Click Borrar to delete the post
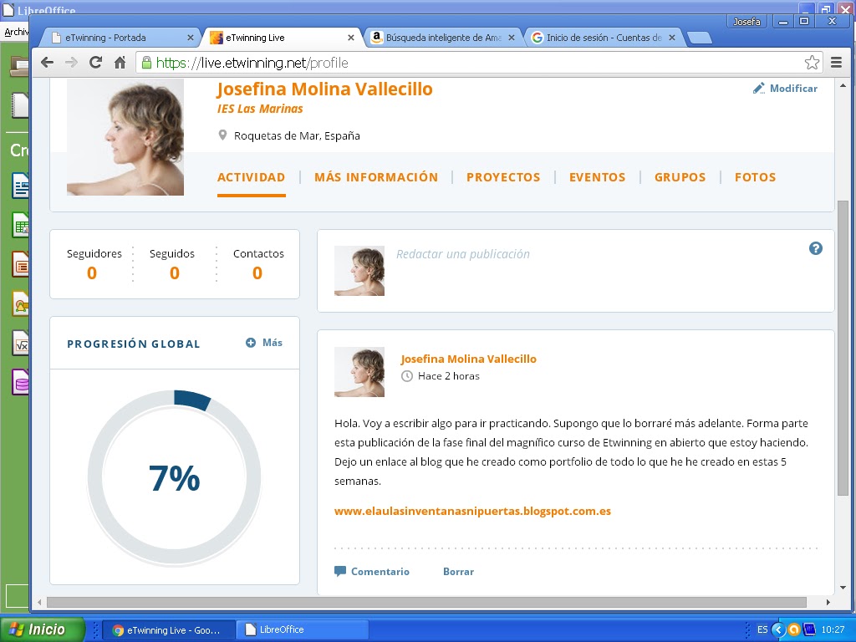 (458, 572)
